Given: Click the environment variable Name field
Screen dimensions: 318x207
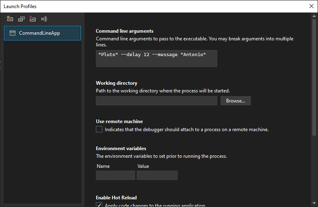Looking at the screenshot, I should 115,175.
